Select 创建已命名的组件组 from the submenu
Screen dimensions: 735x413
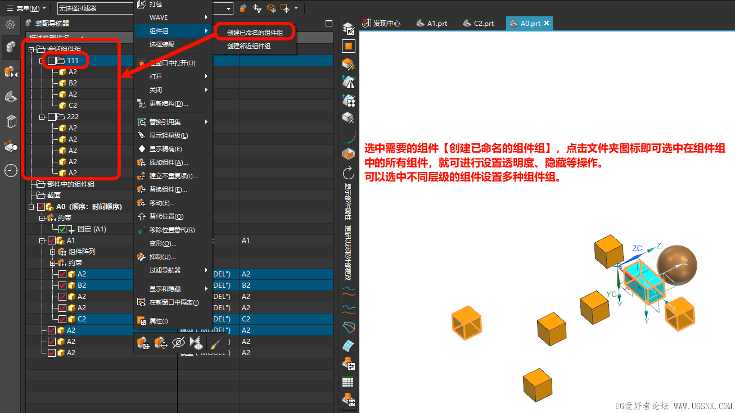click(x=255, y=33)
